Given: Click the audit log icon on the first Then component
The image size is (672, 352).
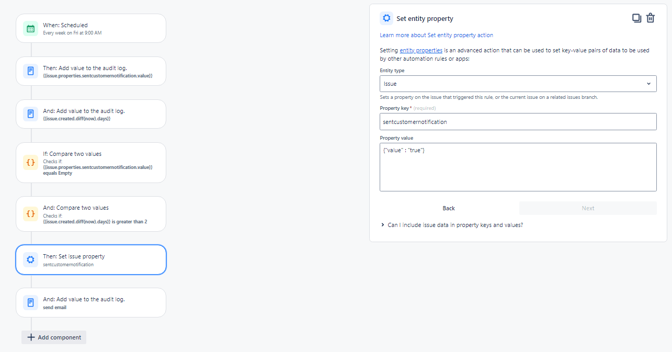Looking at the screenshot, I should [x=30, y=71].
